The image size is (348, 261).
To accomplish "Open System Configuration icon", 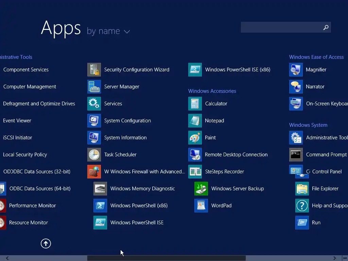I will (x=94, y=121).
